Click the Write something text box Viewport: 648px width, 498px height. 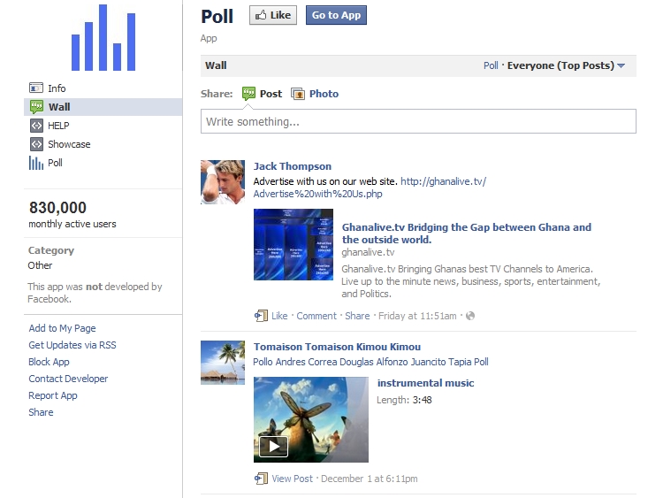(x=418, y=121)
